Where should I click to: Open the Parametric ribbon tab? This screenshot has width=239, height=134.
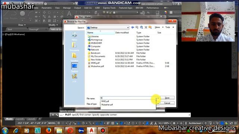pyautogui.click(x=47, y=8)
